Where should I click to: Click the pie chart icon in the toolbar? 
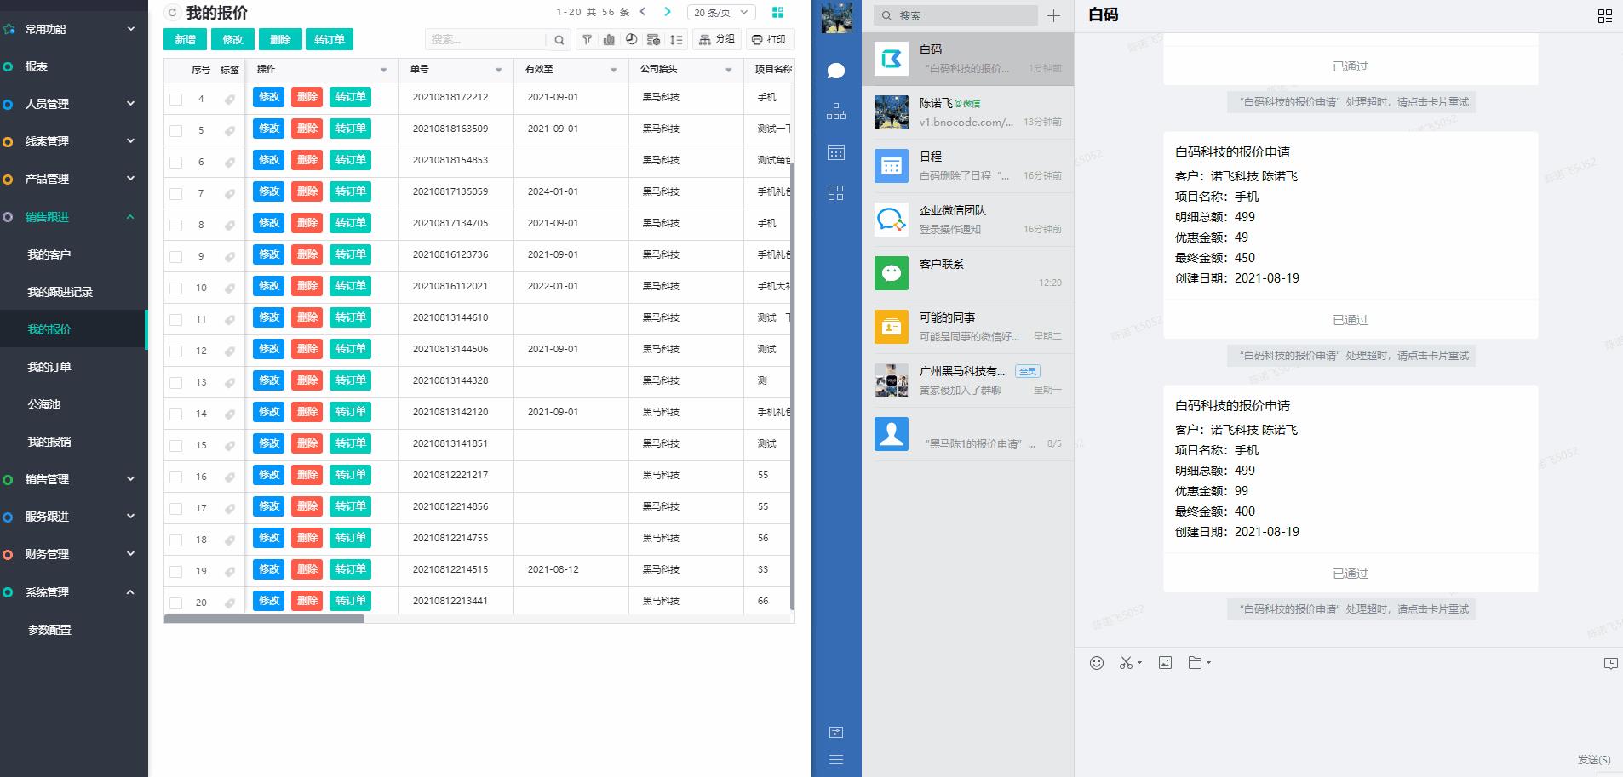[x=631, y=39]
